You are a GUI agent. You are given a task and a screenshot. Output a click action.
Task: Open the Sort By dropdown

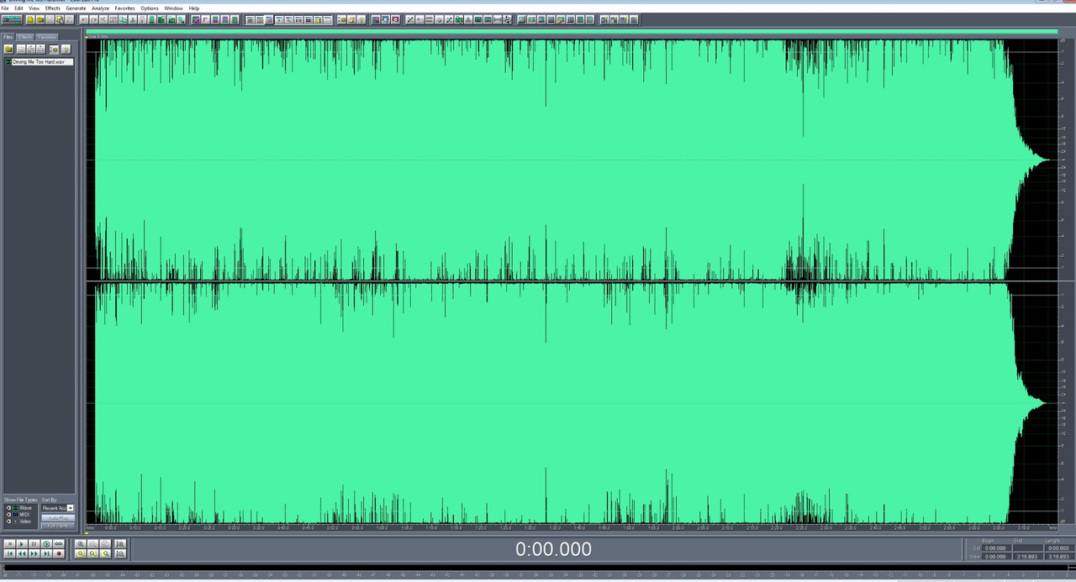pyautogui.click(x=57, y=508)
